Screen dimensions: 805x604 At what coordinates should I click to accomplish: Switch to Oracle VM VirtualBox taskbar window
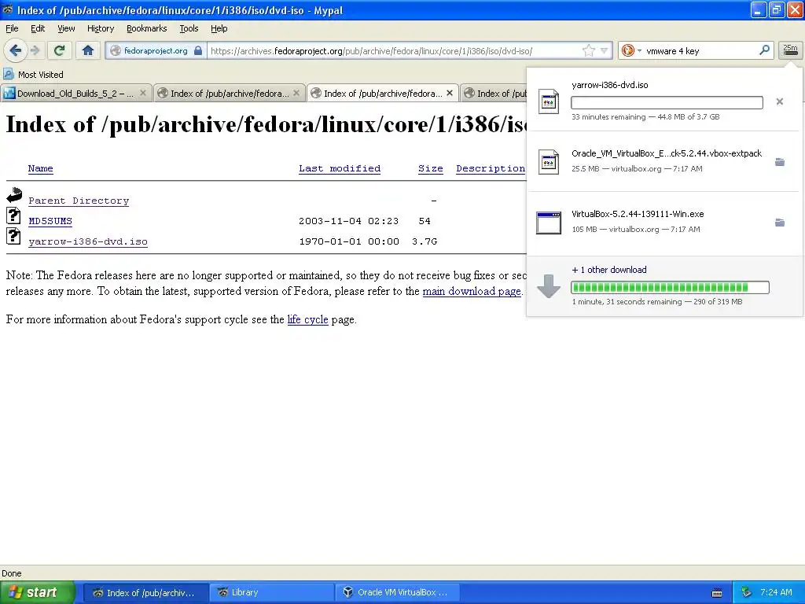397,592
